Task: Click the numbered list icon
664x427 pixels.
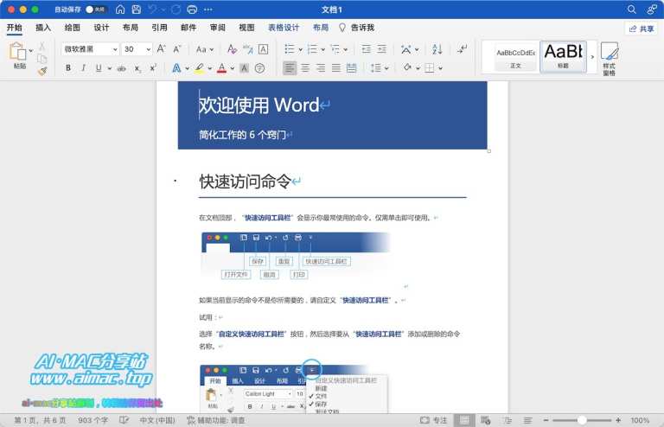Action: pos(312,49)
